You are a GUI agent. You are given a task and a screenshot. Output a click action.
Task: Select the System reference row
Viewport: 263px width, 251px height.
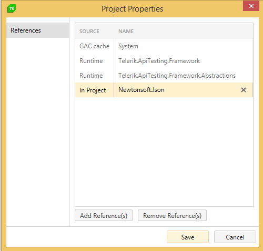[164, 46]
